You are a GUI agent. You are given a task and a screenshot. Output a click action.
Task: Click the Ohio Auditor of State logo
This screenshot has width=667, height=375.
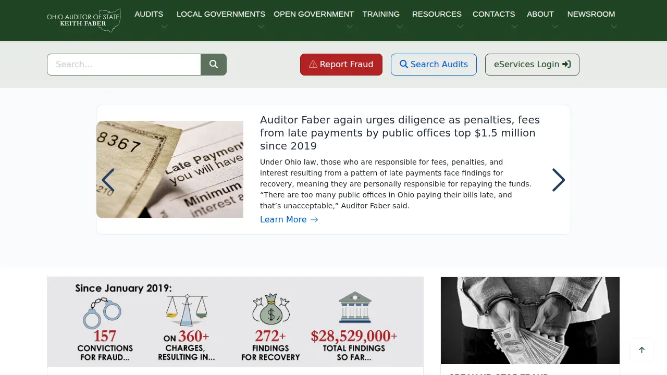click(84, 20)
